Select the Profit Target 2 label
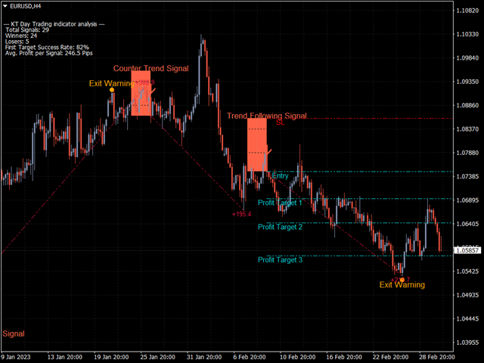Screen dimensions: 484x363 click(280, 227)
